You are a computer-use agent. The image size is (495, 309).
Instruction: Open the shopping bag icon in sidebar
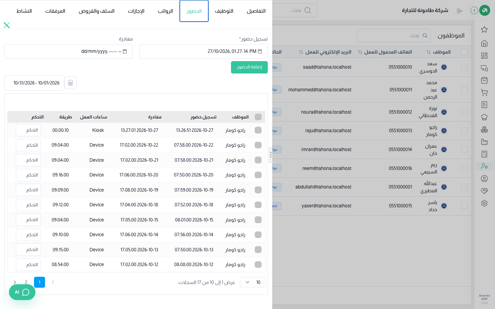484,80
